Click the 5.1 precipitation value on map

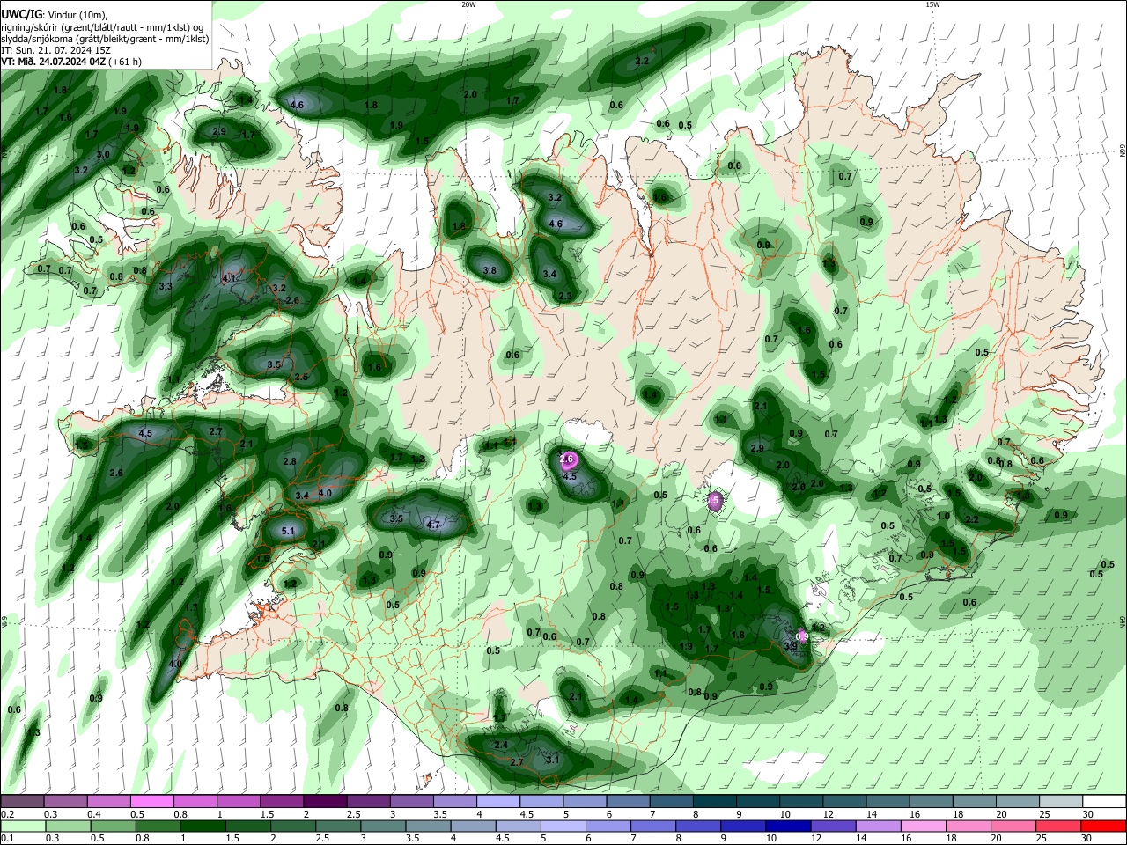tap(288, 531)
